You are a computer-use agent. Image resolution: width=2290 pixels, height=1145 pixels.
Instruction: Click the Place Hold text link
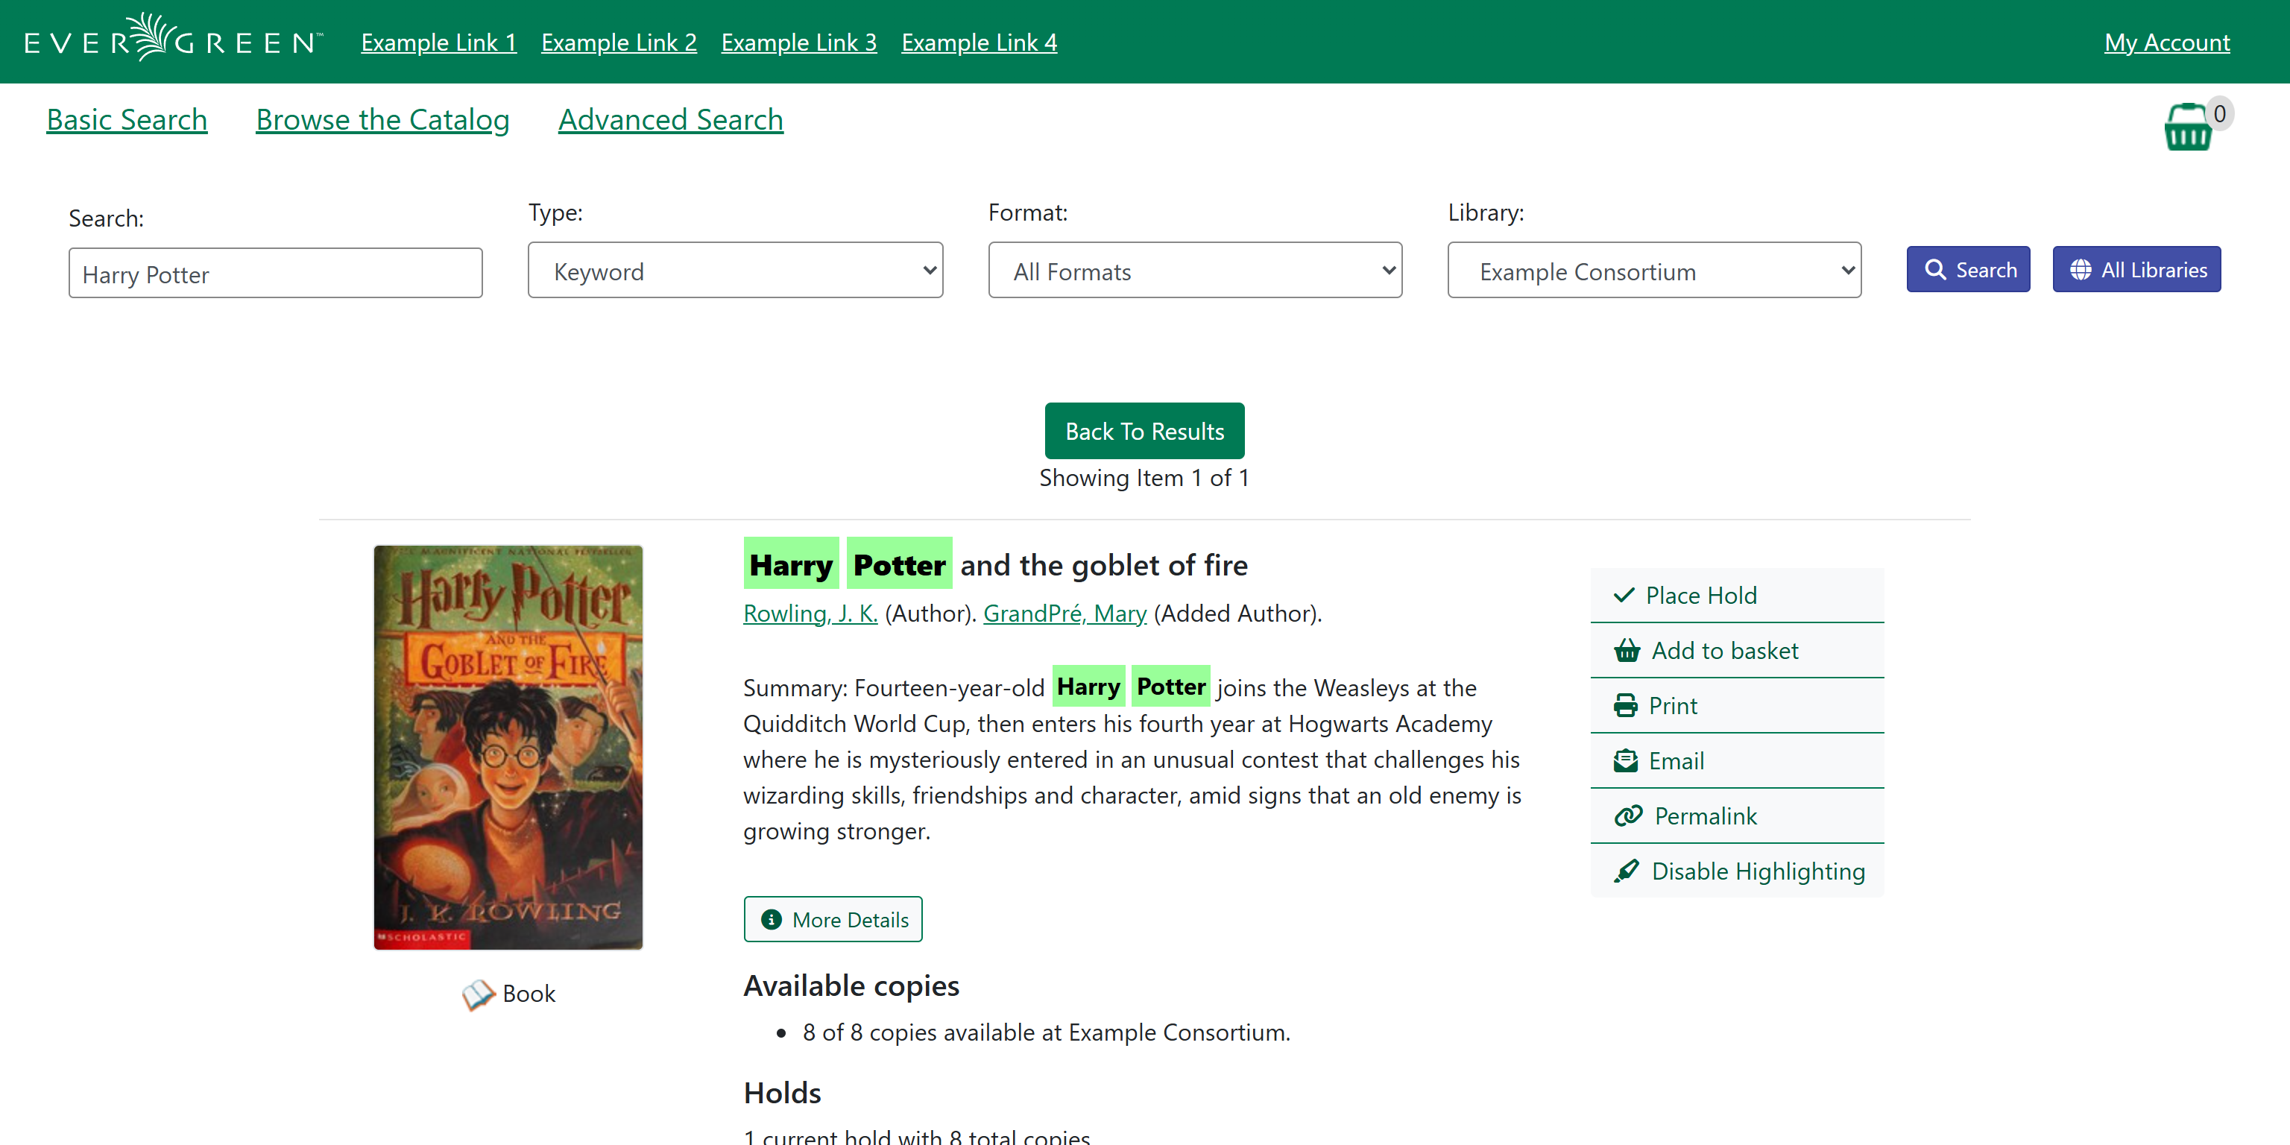coord(1700,596)
